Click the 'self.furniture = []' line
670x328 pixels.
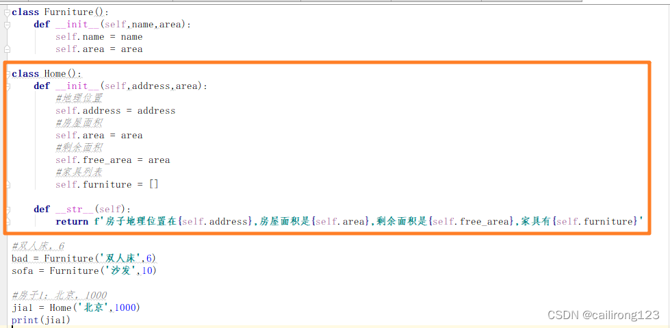107,184
